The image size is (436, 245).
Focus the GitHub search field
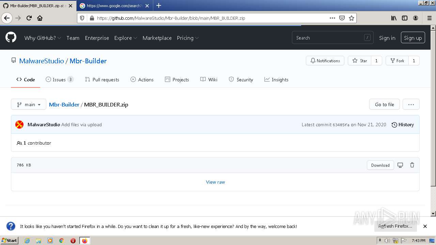point(332,38)
